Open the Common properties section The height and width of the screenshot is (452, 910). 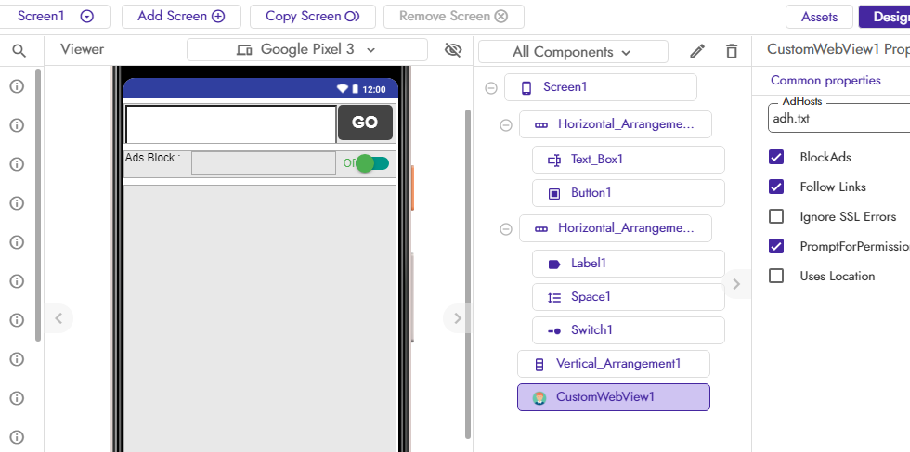[x=825, y=80]
